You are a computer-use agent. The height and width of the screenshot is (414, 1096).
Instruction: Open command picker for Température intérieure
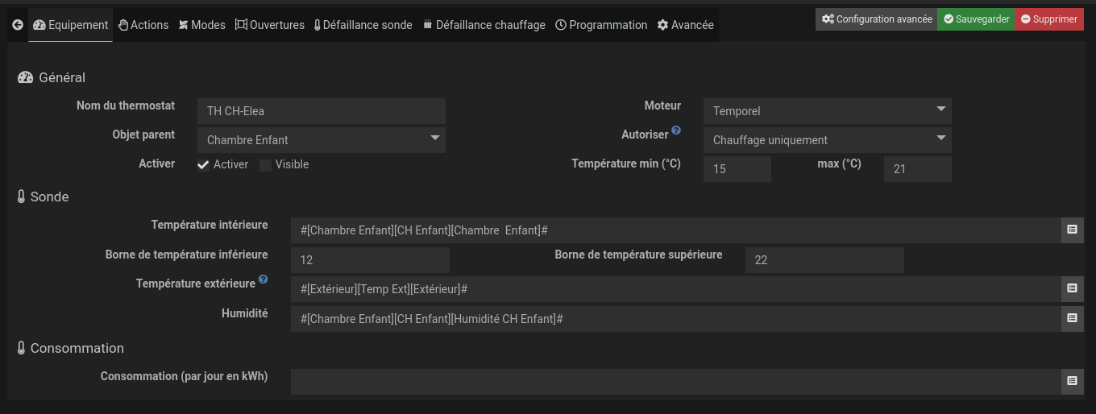1072,230
